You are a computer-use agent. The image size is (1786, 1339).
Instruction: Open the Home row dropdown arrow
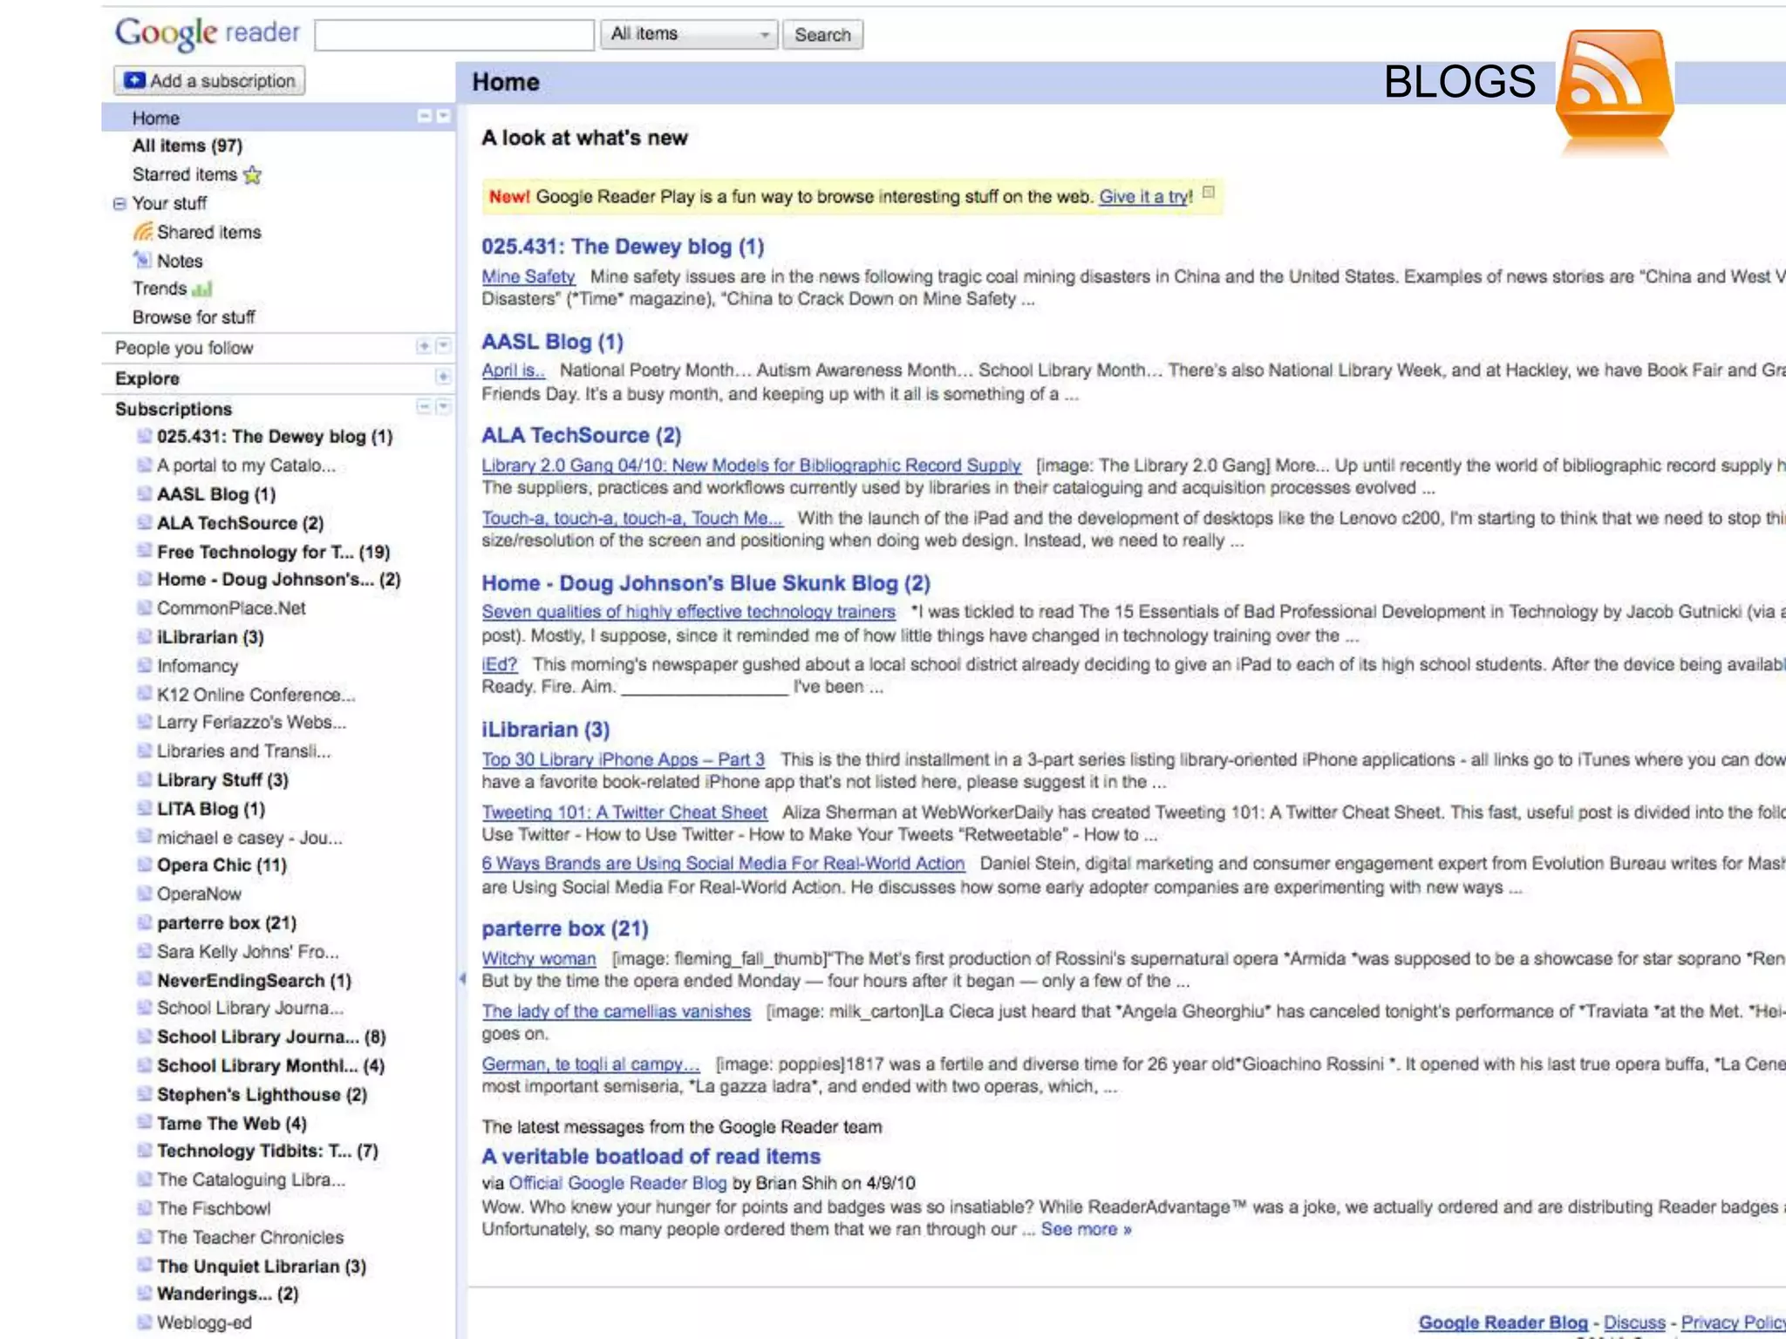444,116
